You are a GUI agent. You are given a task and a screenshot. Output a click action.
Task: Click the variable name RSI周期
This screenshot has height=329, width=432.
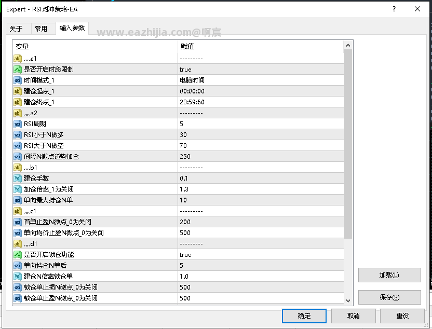[x=35, y=124]
